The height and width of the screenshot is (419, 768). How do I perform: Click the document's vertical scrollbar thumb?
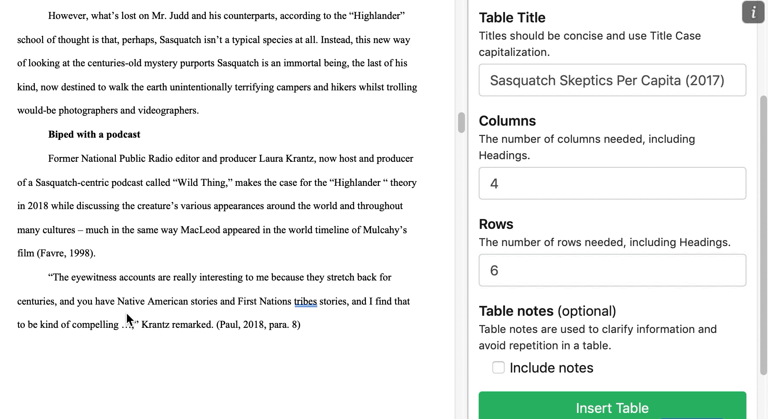[461, 123]
